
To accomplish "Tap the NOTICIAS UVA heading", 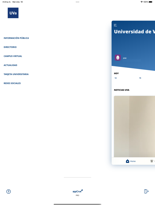I will (x=122, y=90).
